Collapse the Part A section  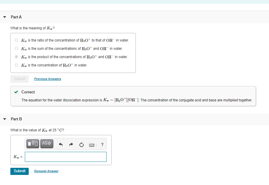click(4, 17)
